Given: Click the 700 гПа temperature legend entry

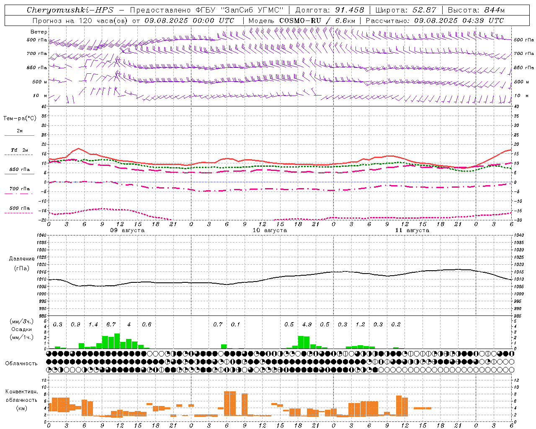Looking at the screenshot, I should (x=19, y=189).
